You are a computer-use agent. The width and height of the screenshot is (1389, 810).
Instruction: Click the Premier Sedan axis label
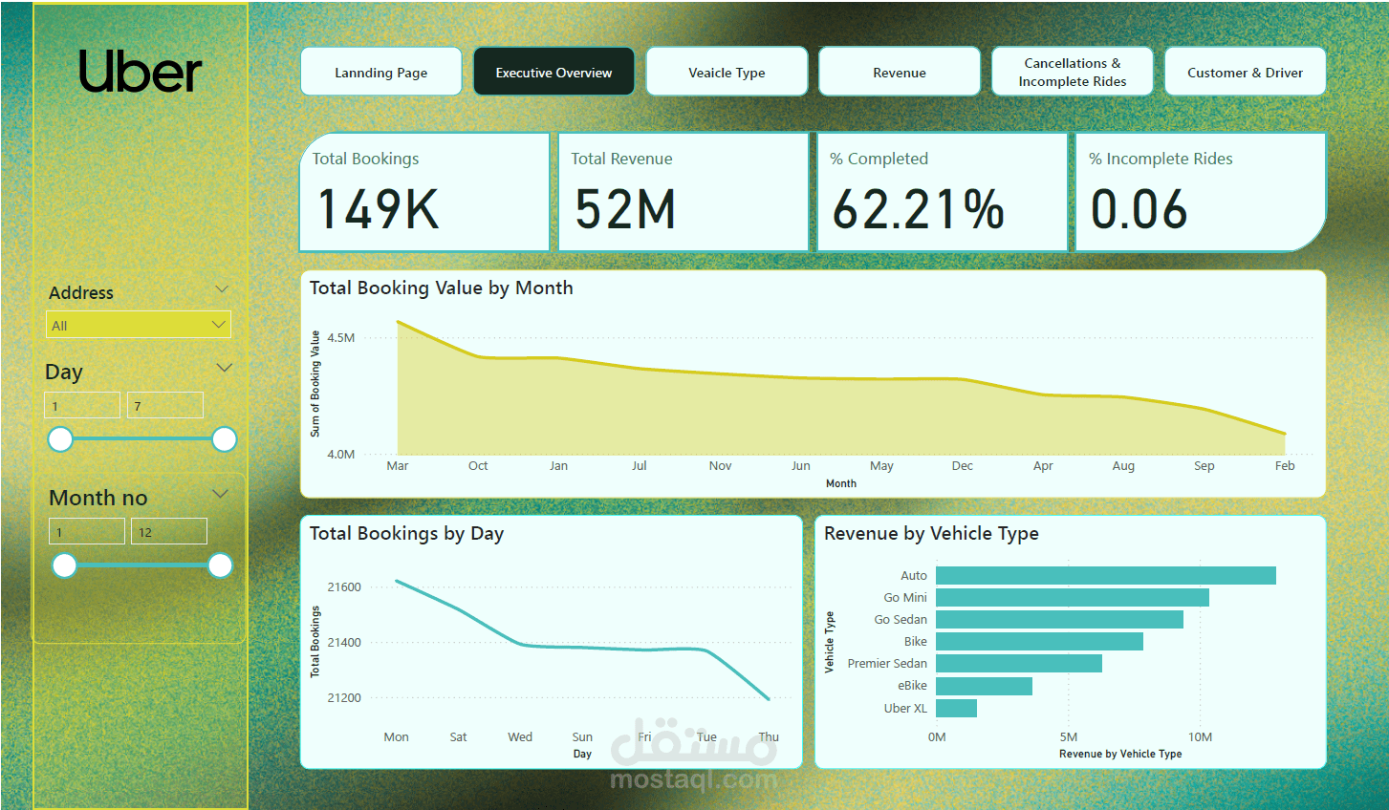coord(887,663)
